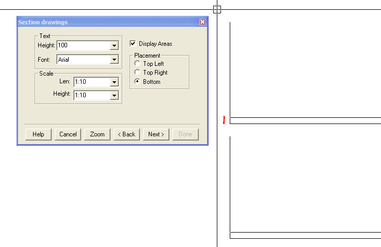
Task: Click the Scale Height field showing 1:10
Action: (x=91, y=95)
